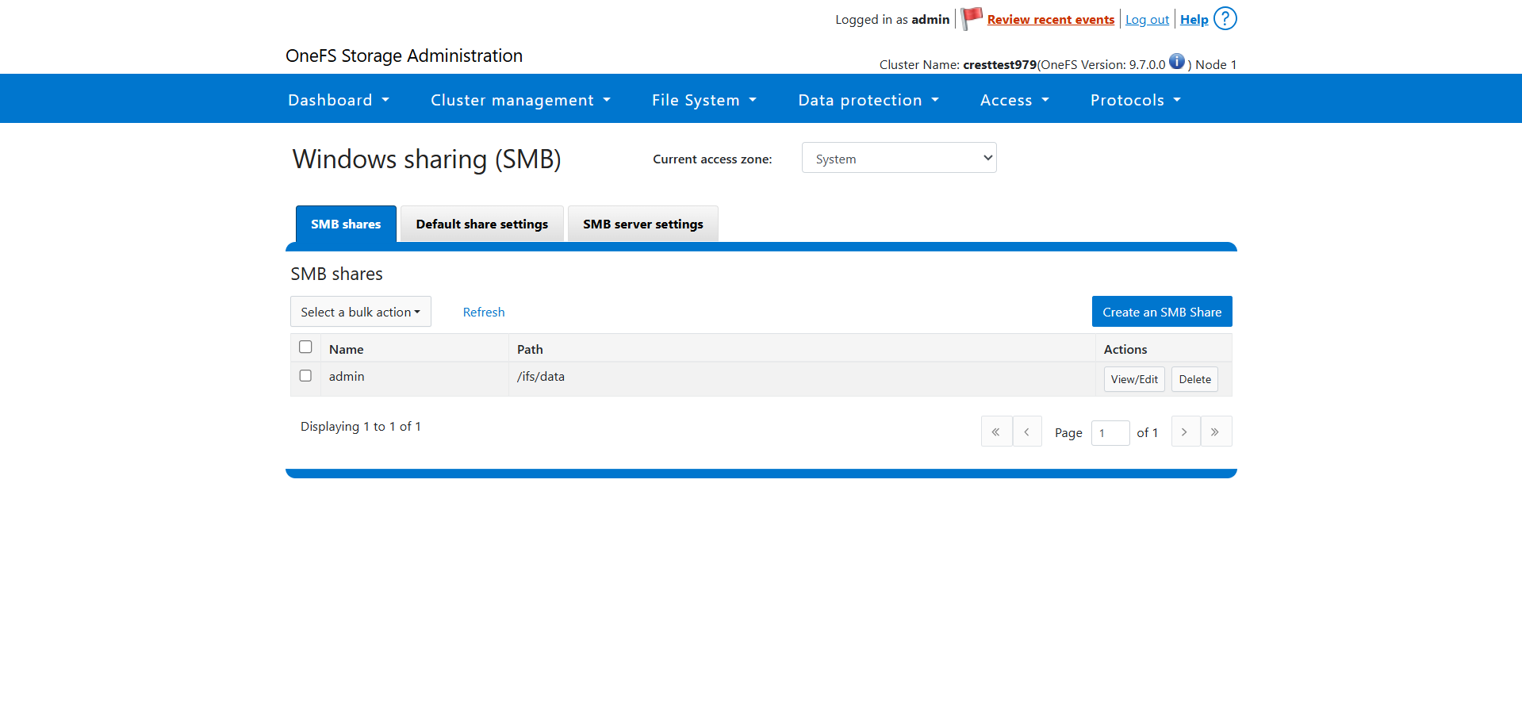Viewport: 1522px width, 702px height.
Task: Click OneFS Storage Administration title
Action: (404, 56)
